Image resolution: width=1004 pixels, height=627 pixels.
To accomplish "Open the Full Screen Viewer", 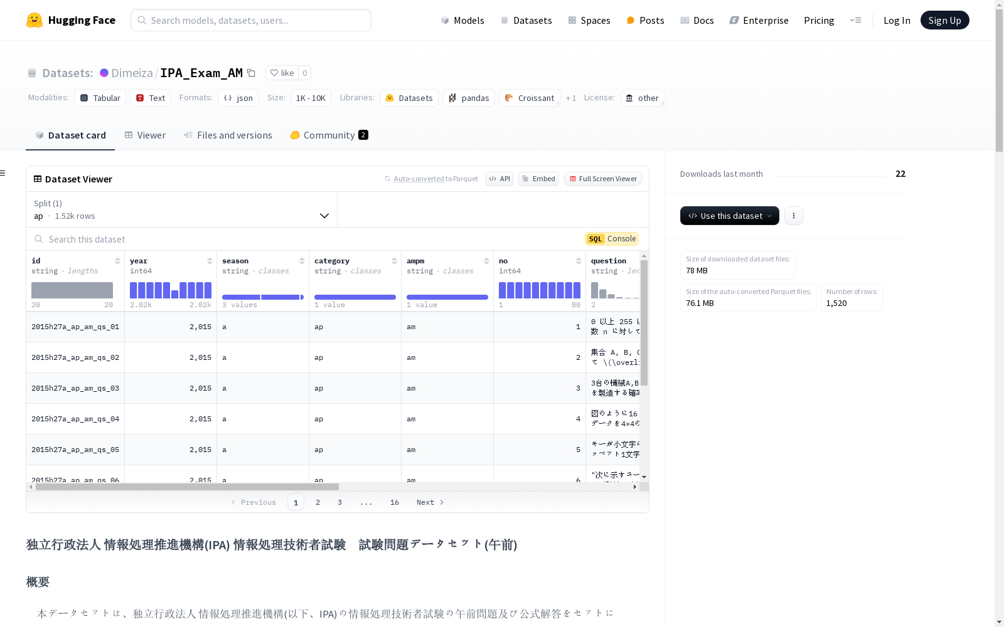I will [x=602, y=179].
